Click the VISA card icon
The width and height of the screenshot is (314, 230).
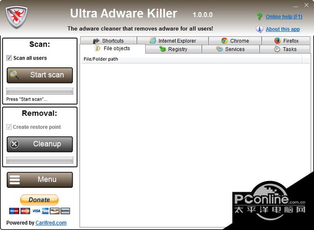coord(36,211)
